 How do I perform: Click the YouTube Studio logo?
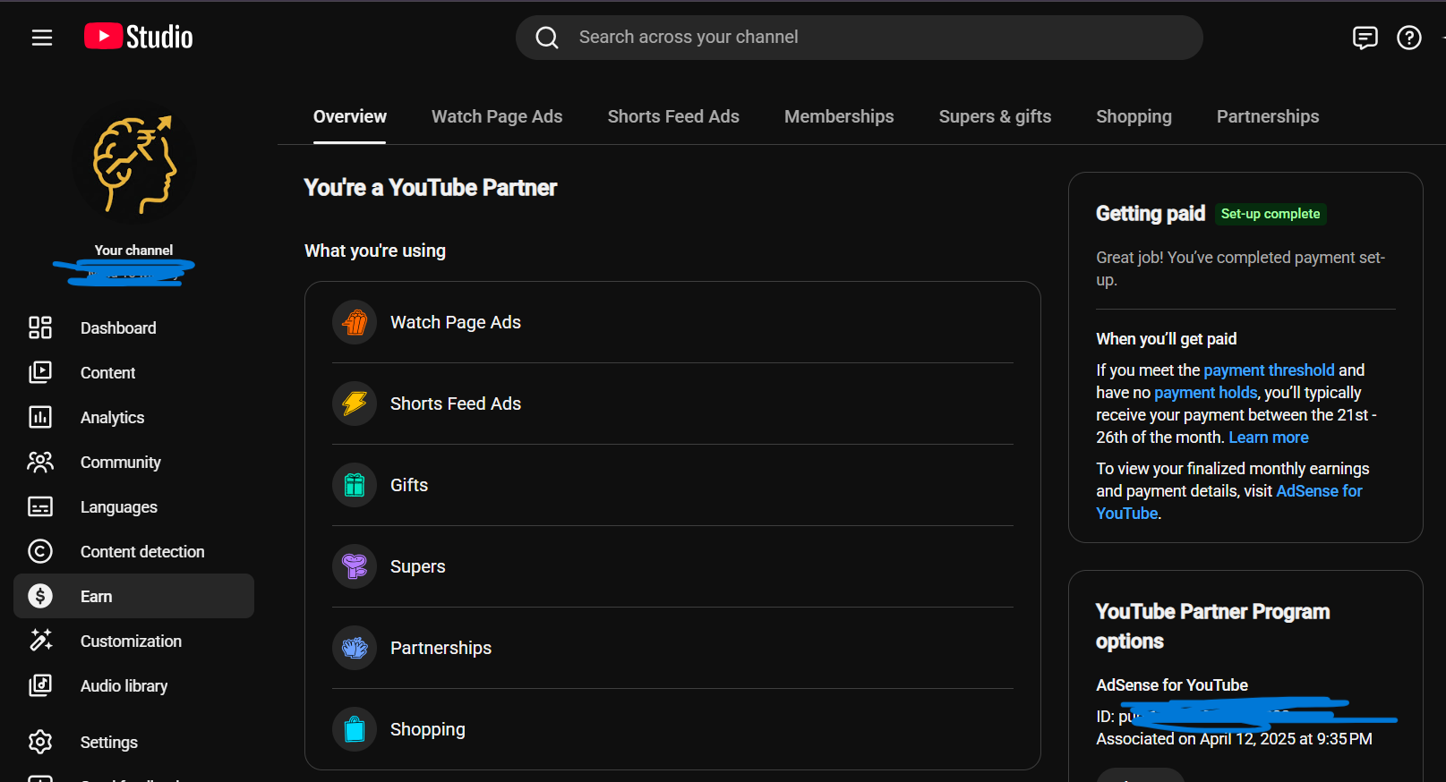[139, 37]
